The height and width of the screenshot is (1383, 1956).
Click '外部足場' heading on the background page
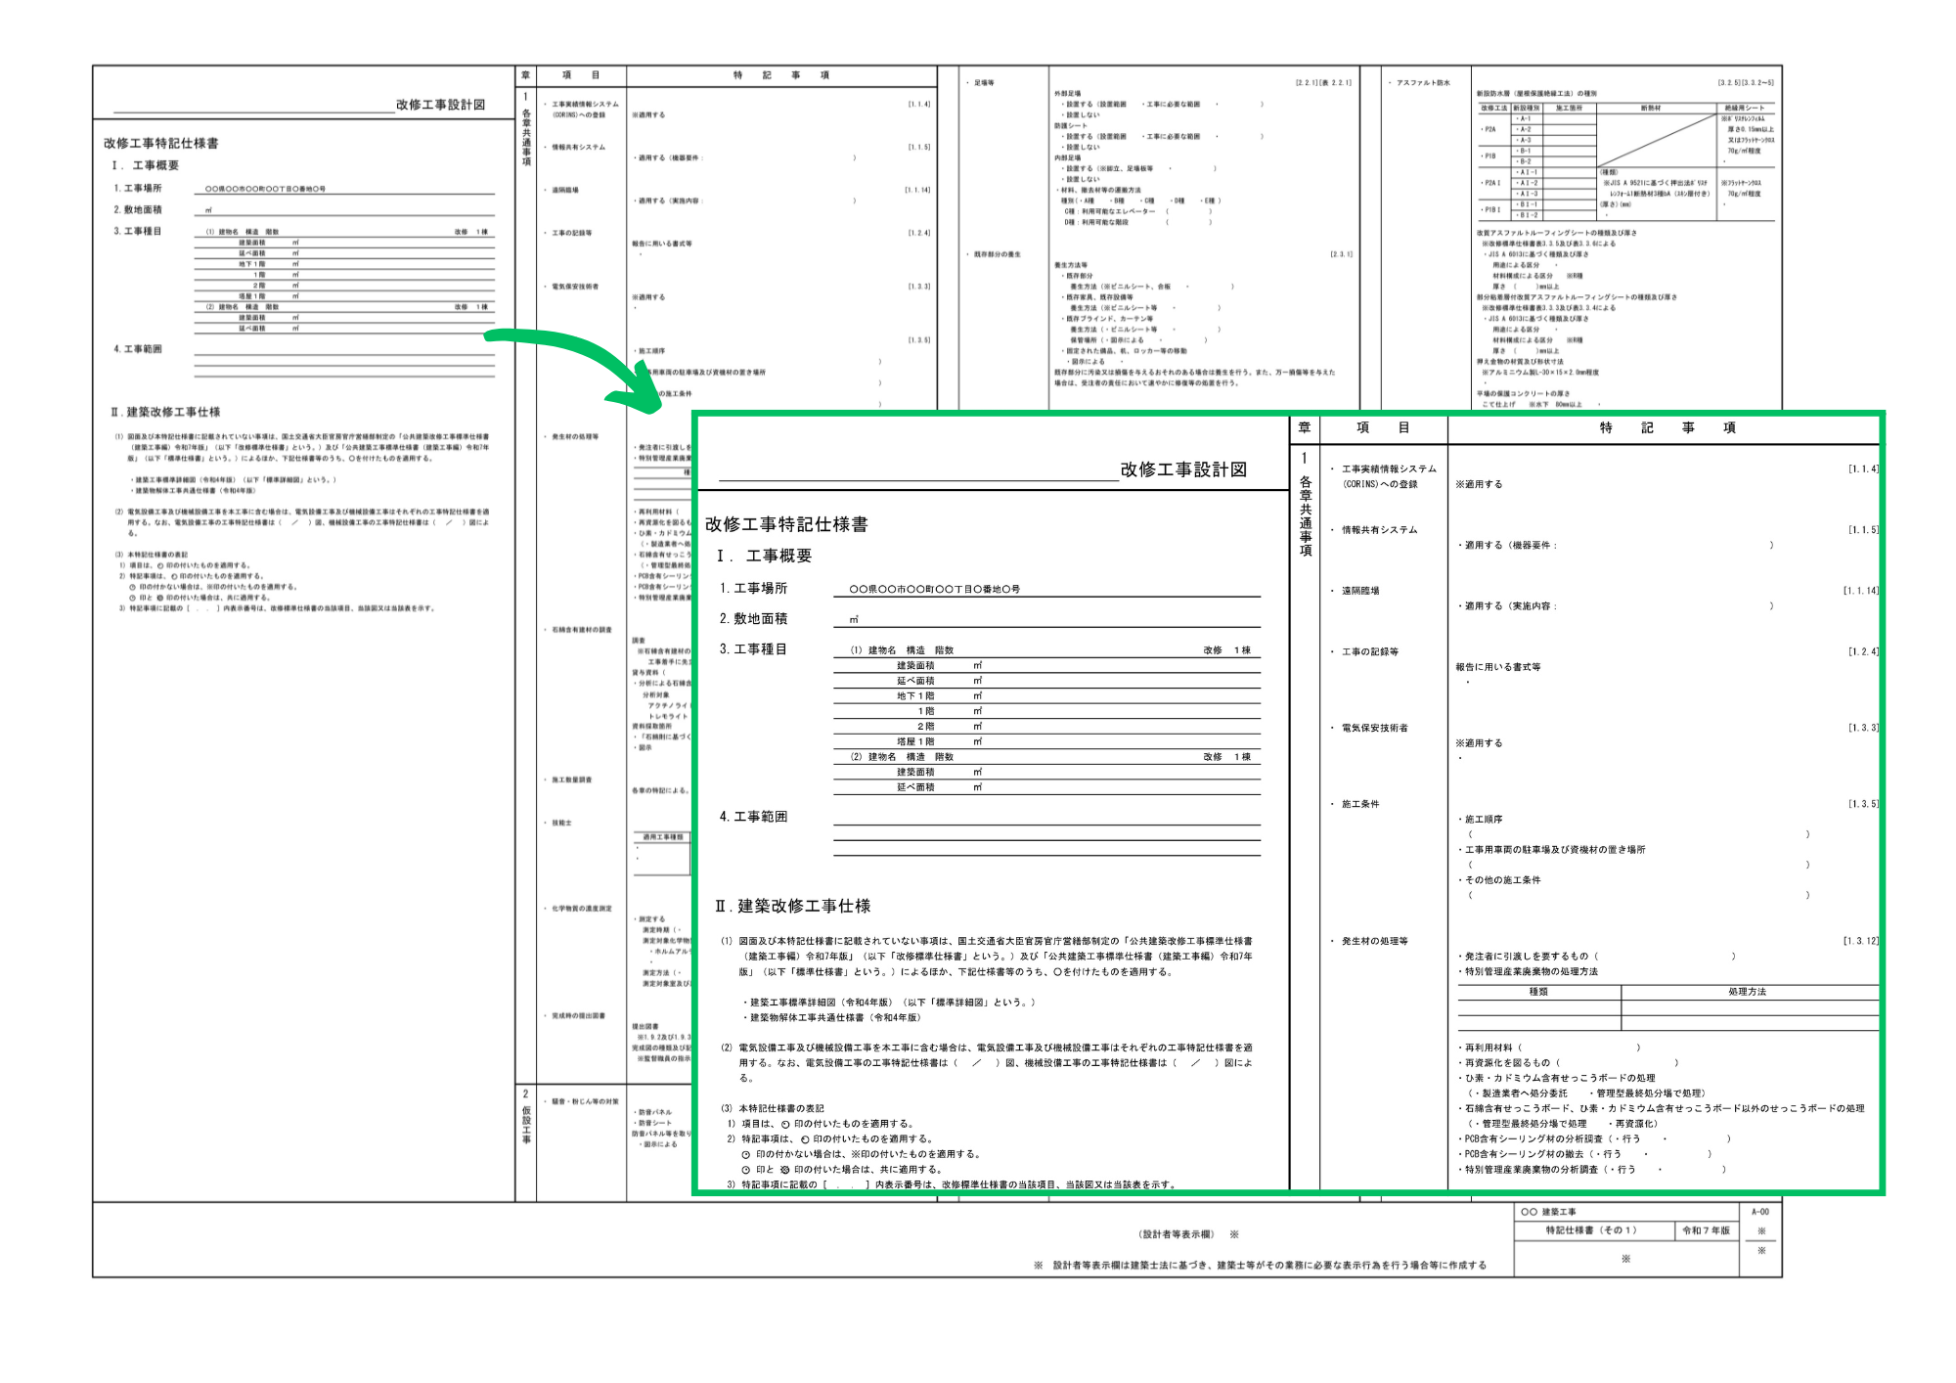[x=1067, y=93]
